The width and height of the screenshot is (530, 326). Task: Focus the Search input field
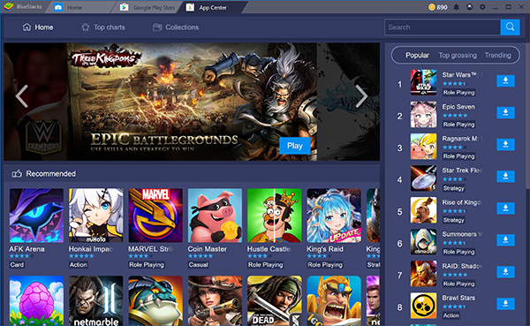coord(443,27)
